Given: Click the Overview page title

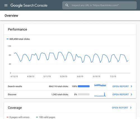Looking at the screenshot, I should point(11,15).
